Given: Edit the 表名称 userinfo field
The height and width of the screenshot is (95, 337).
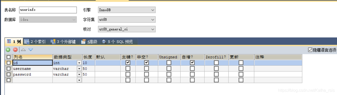Looking at the screenshot, I should point(48,10).
